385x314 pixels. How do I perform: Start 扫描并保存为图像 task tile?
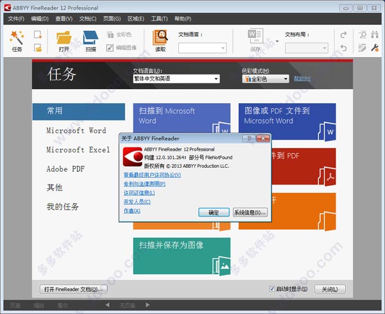pyautogui.click(x=182, y=256)
